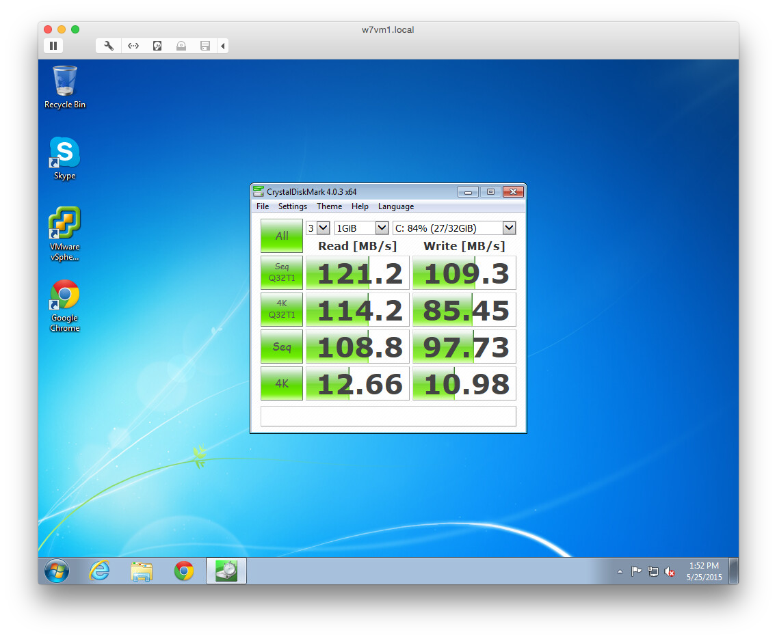Screen dimensions: 777x639
Task: Open the C: drive selection dropdown
Action: (x=508, y=228)
